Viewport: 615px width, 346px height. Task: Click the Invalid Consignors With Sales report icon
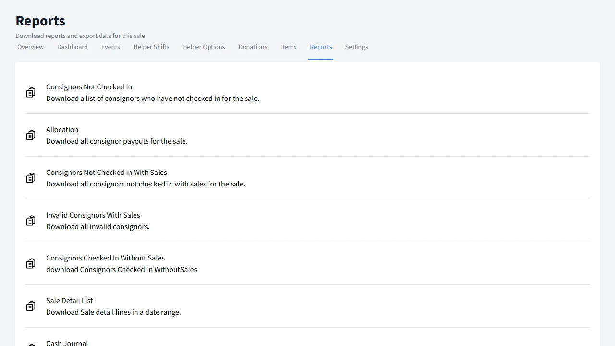click(31, 221)
